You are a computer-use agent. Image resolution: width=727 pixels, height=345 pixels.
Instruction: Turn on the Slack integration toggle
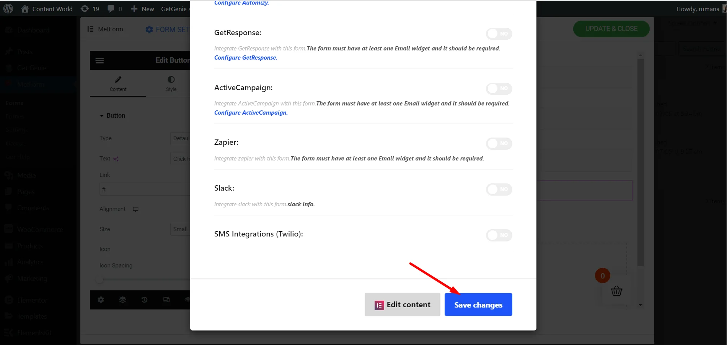(x=499, y=190)
